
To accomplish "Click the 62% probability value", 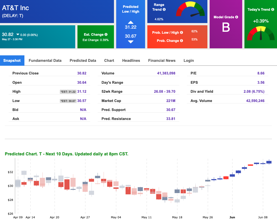I will coord(194,31).
